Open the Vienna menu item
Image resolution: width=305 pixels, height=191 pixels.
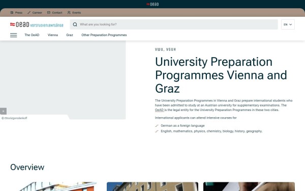[53, 35]
